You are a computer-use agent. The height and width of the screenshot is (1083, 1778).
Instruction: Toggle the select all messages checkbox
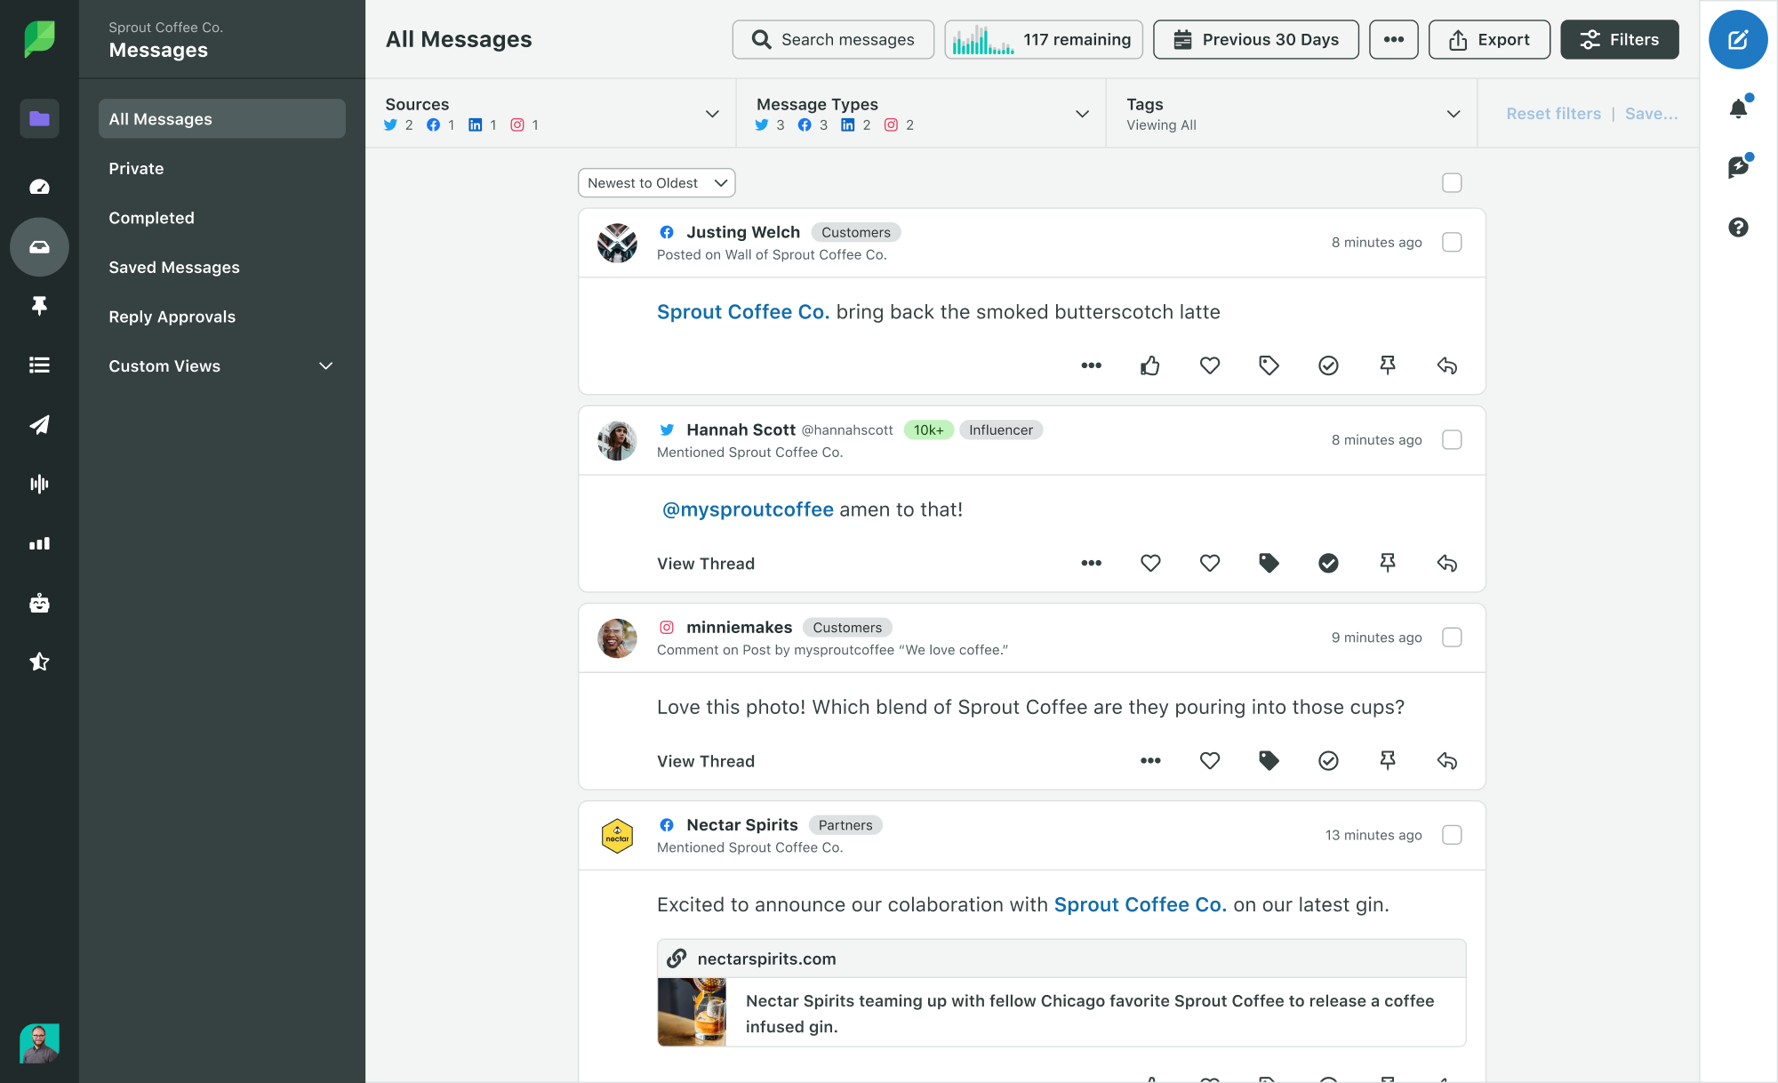[1452, 183]
